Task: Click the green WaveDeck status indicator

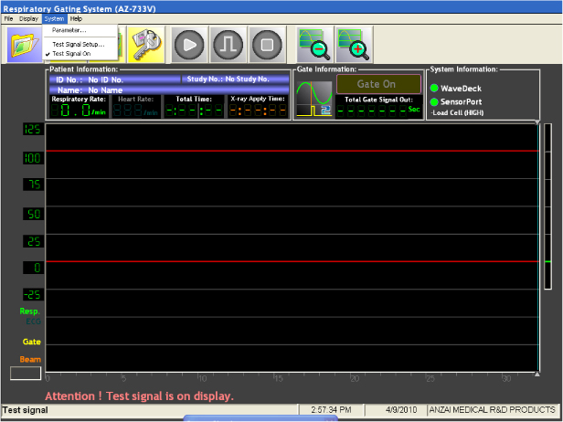Action: click(435, 88)
